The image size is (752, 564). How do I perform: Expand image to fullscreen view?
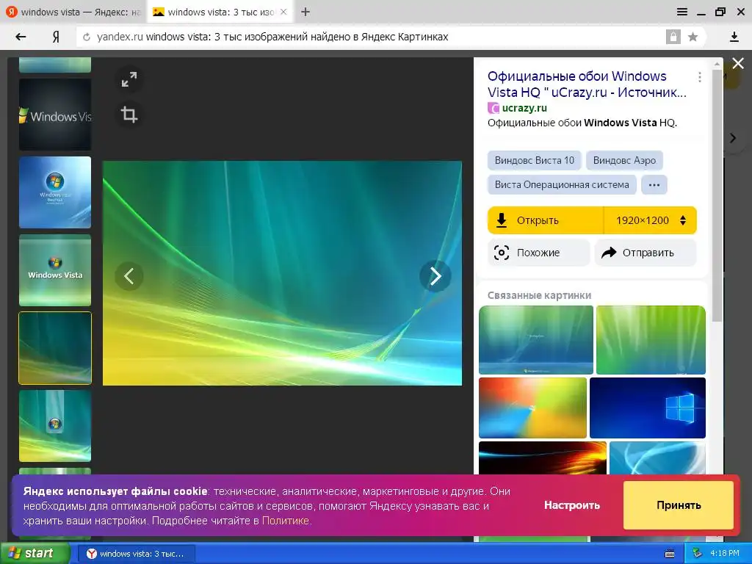(x=129, y=79)
